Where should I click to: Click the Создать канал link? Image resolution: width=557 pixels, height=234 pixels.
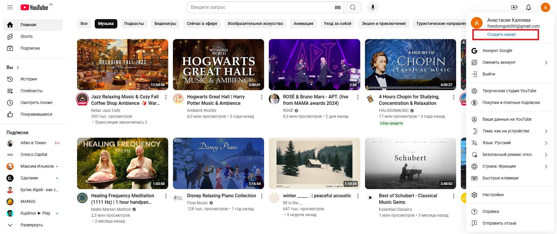pos(501,34)
